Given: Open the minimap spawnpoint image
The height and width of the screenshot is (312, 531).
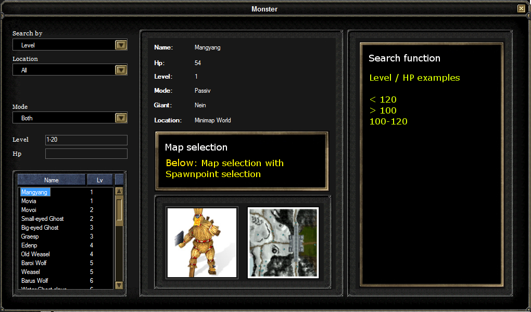Looking at the screenshot, I should tap(283, 243).
